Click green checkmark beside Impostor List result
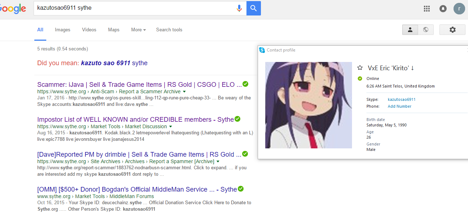Viewport: 468px width, 215px height. 237,119
